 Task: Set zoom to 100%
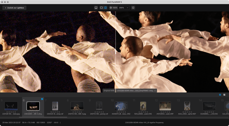coord(115,8)
